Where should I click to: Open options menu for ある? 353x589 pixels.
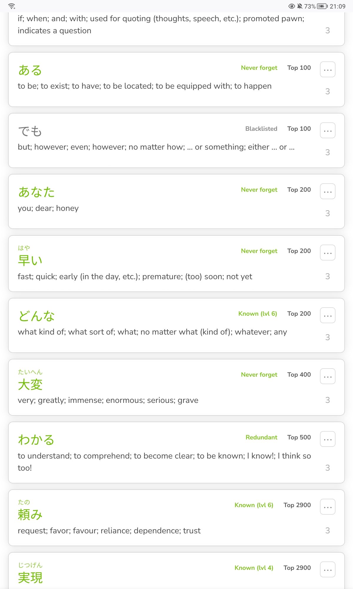327,69
